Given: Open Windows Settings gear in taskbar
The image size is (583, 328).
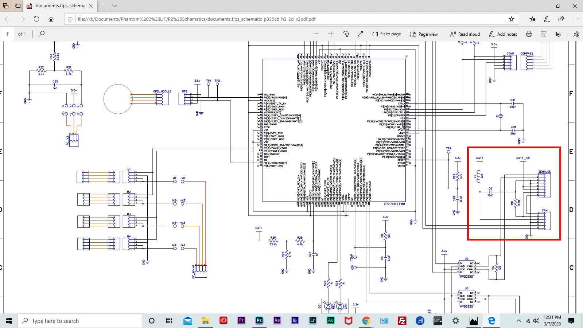Looking at the screenshot, I should pos(456,321).
